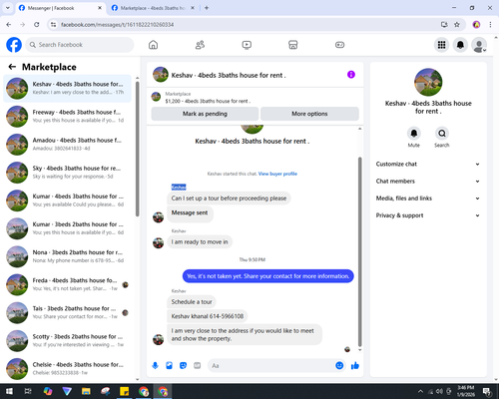
Task: Attach a photo file icon
Action: pos(170,366)
